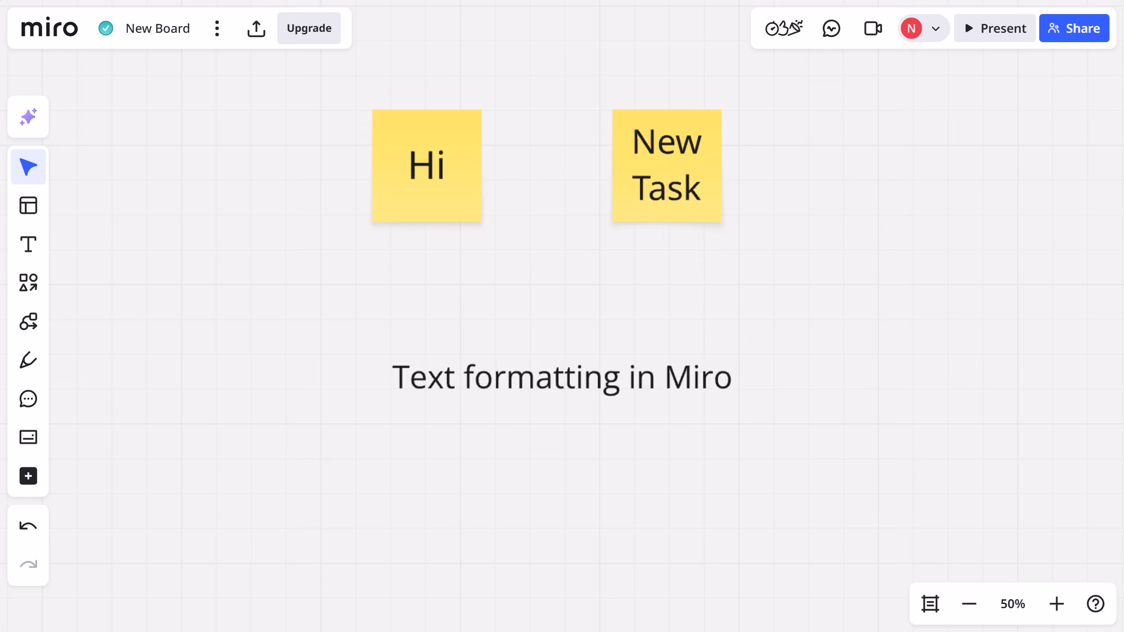Open the board options three-dot menu
Image resolution: width=1124 pixels, height=632 pixels.
coord(217,29)
